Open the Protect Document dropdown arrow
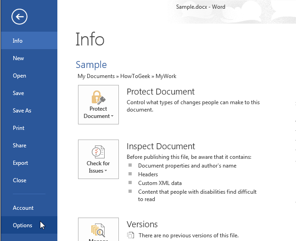This screenshot has height=241, width=296. pyautogui.click(x=111, y=117)
